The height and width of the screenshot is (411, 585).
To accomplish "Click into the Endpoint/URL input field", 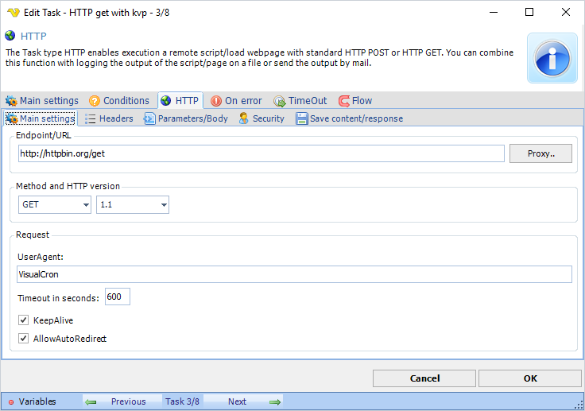I will click(x=262, y=153).
